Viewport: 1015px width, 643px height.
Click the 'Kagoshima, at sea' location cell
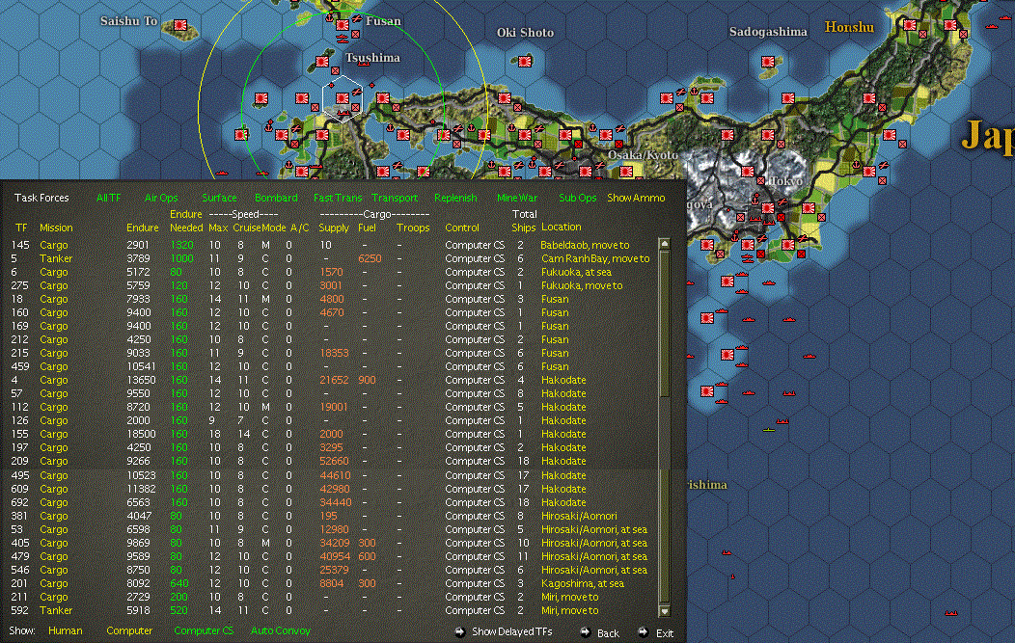click(x=583, y=583)
